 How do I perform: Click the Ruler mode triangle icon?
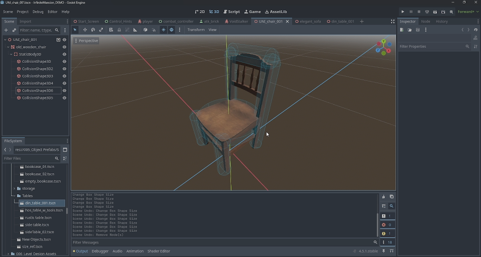(135, 30)
